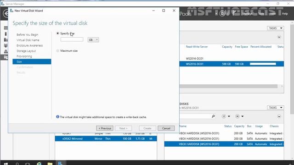Open View menu in Server Manager
The height and width of the screenshot is (165, 294).
[x=272, y=14]
